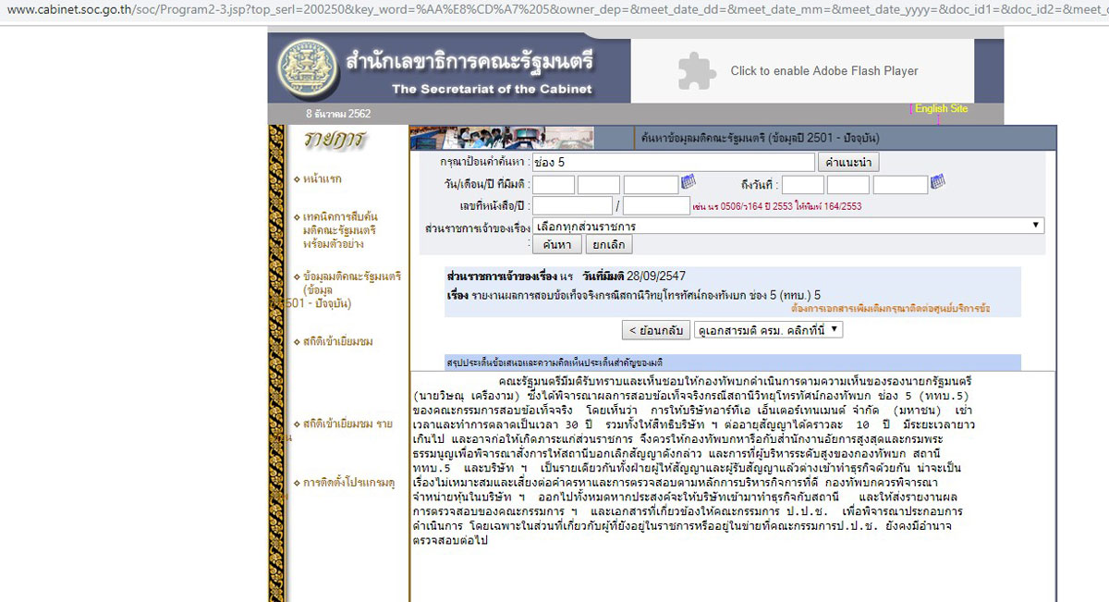Click the first start-date day input box
Screen dimensions: 1109x602
coord(552,185)
